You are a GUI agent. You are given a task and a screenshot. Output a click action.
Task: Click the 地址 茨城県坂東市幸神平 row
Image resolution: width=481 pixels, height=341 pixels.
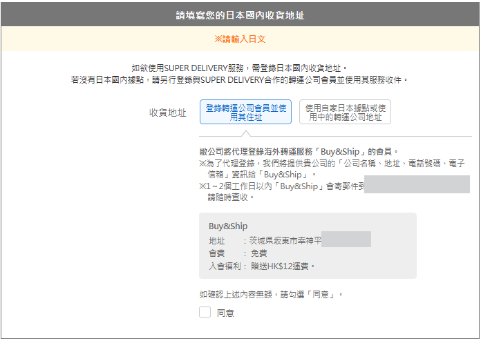tap(265, 240)
